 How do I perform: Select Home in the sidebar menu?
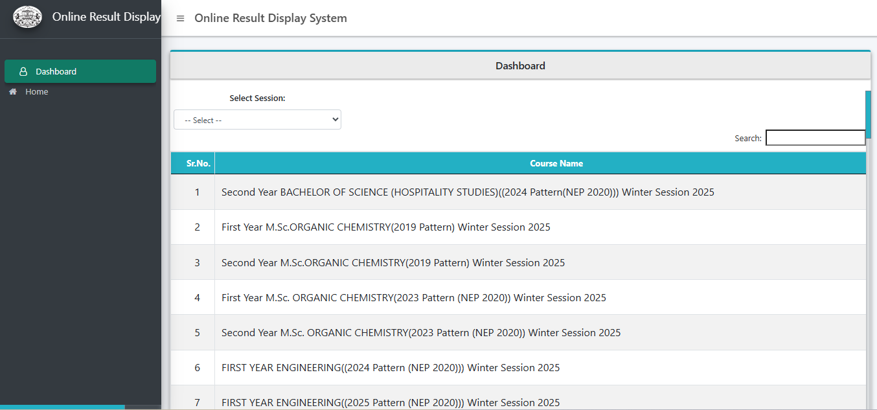click(x=38, y=91)
